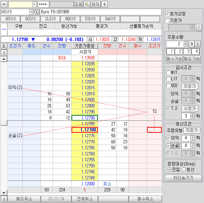Click the up/down arrows icon after 유의
Screen dimensions: 204x203
click(104, 4)
